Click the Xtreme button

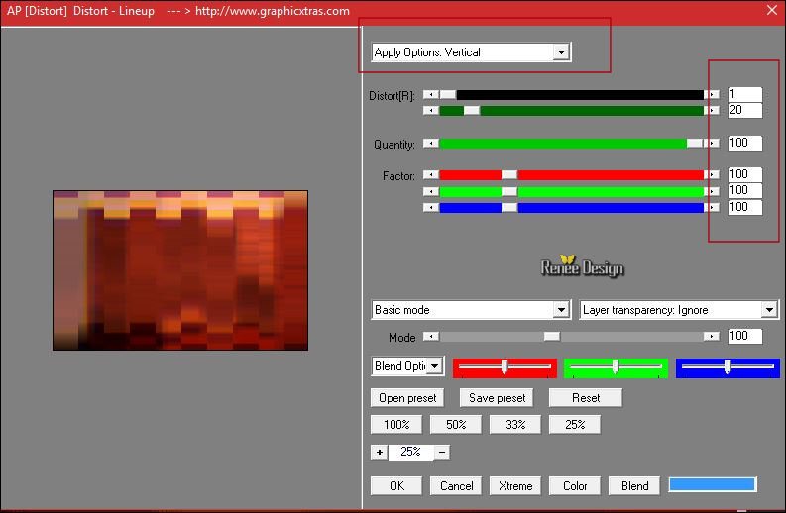tap(515, 486)
